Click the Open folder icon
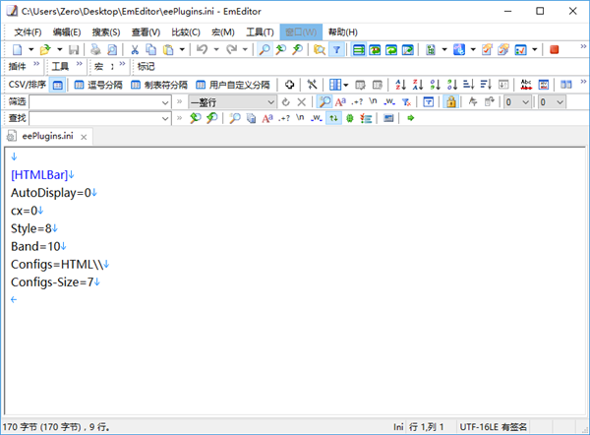This screenshot has height=435, width=590. click(45, 50)
